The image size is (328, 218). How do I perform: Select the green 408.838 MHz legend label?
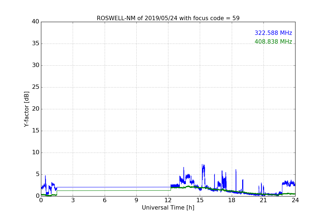(273, 42)
